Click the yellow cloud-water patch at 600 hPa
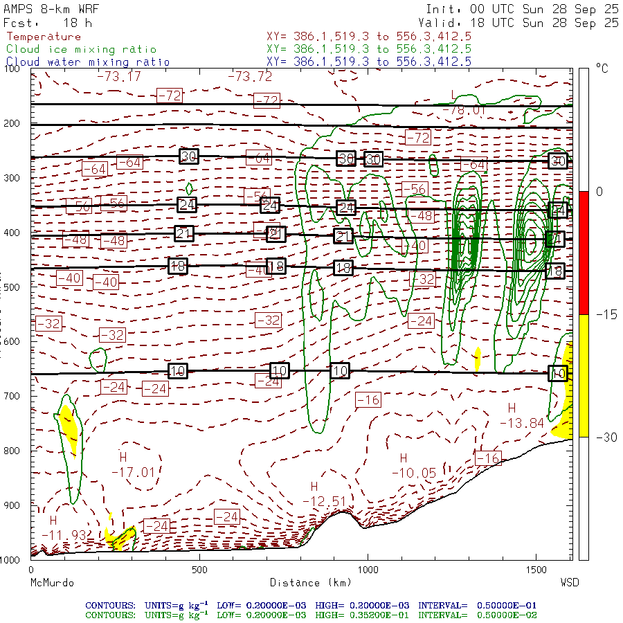 click(x=478, y=359)
